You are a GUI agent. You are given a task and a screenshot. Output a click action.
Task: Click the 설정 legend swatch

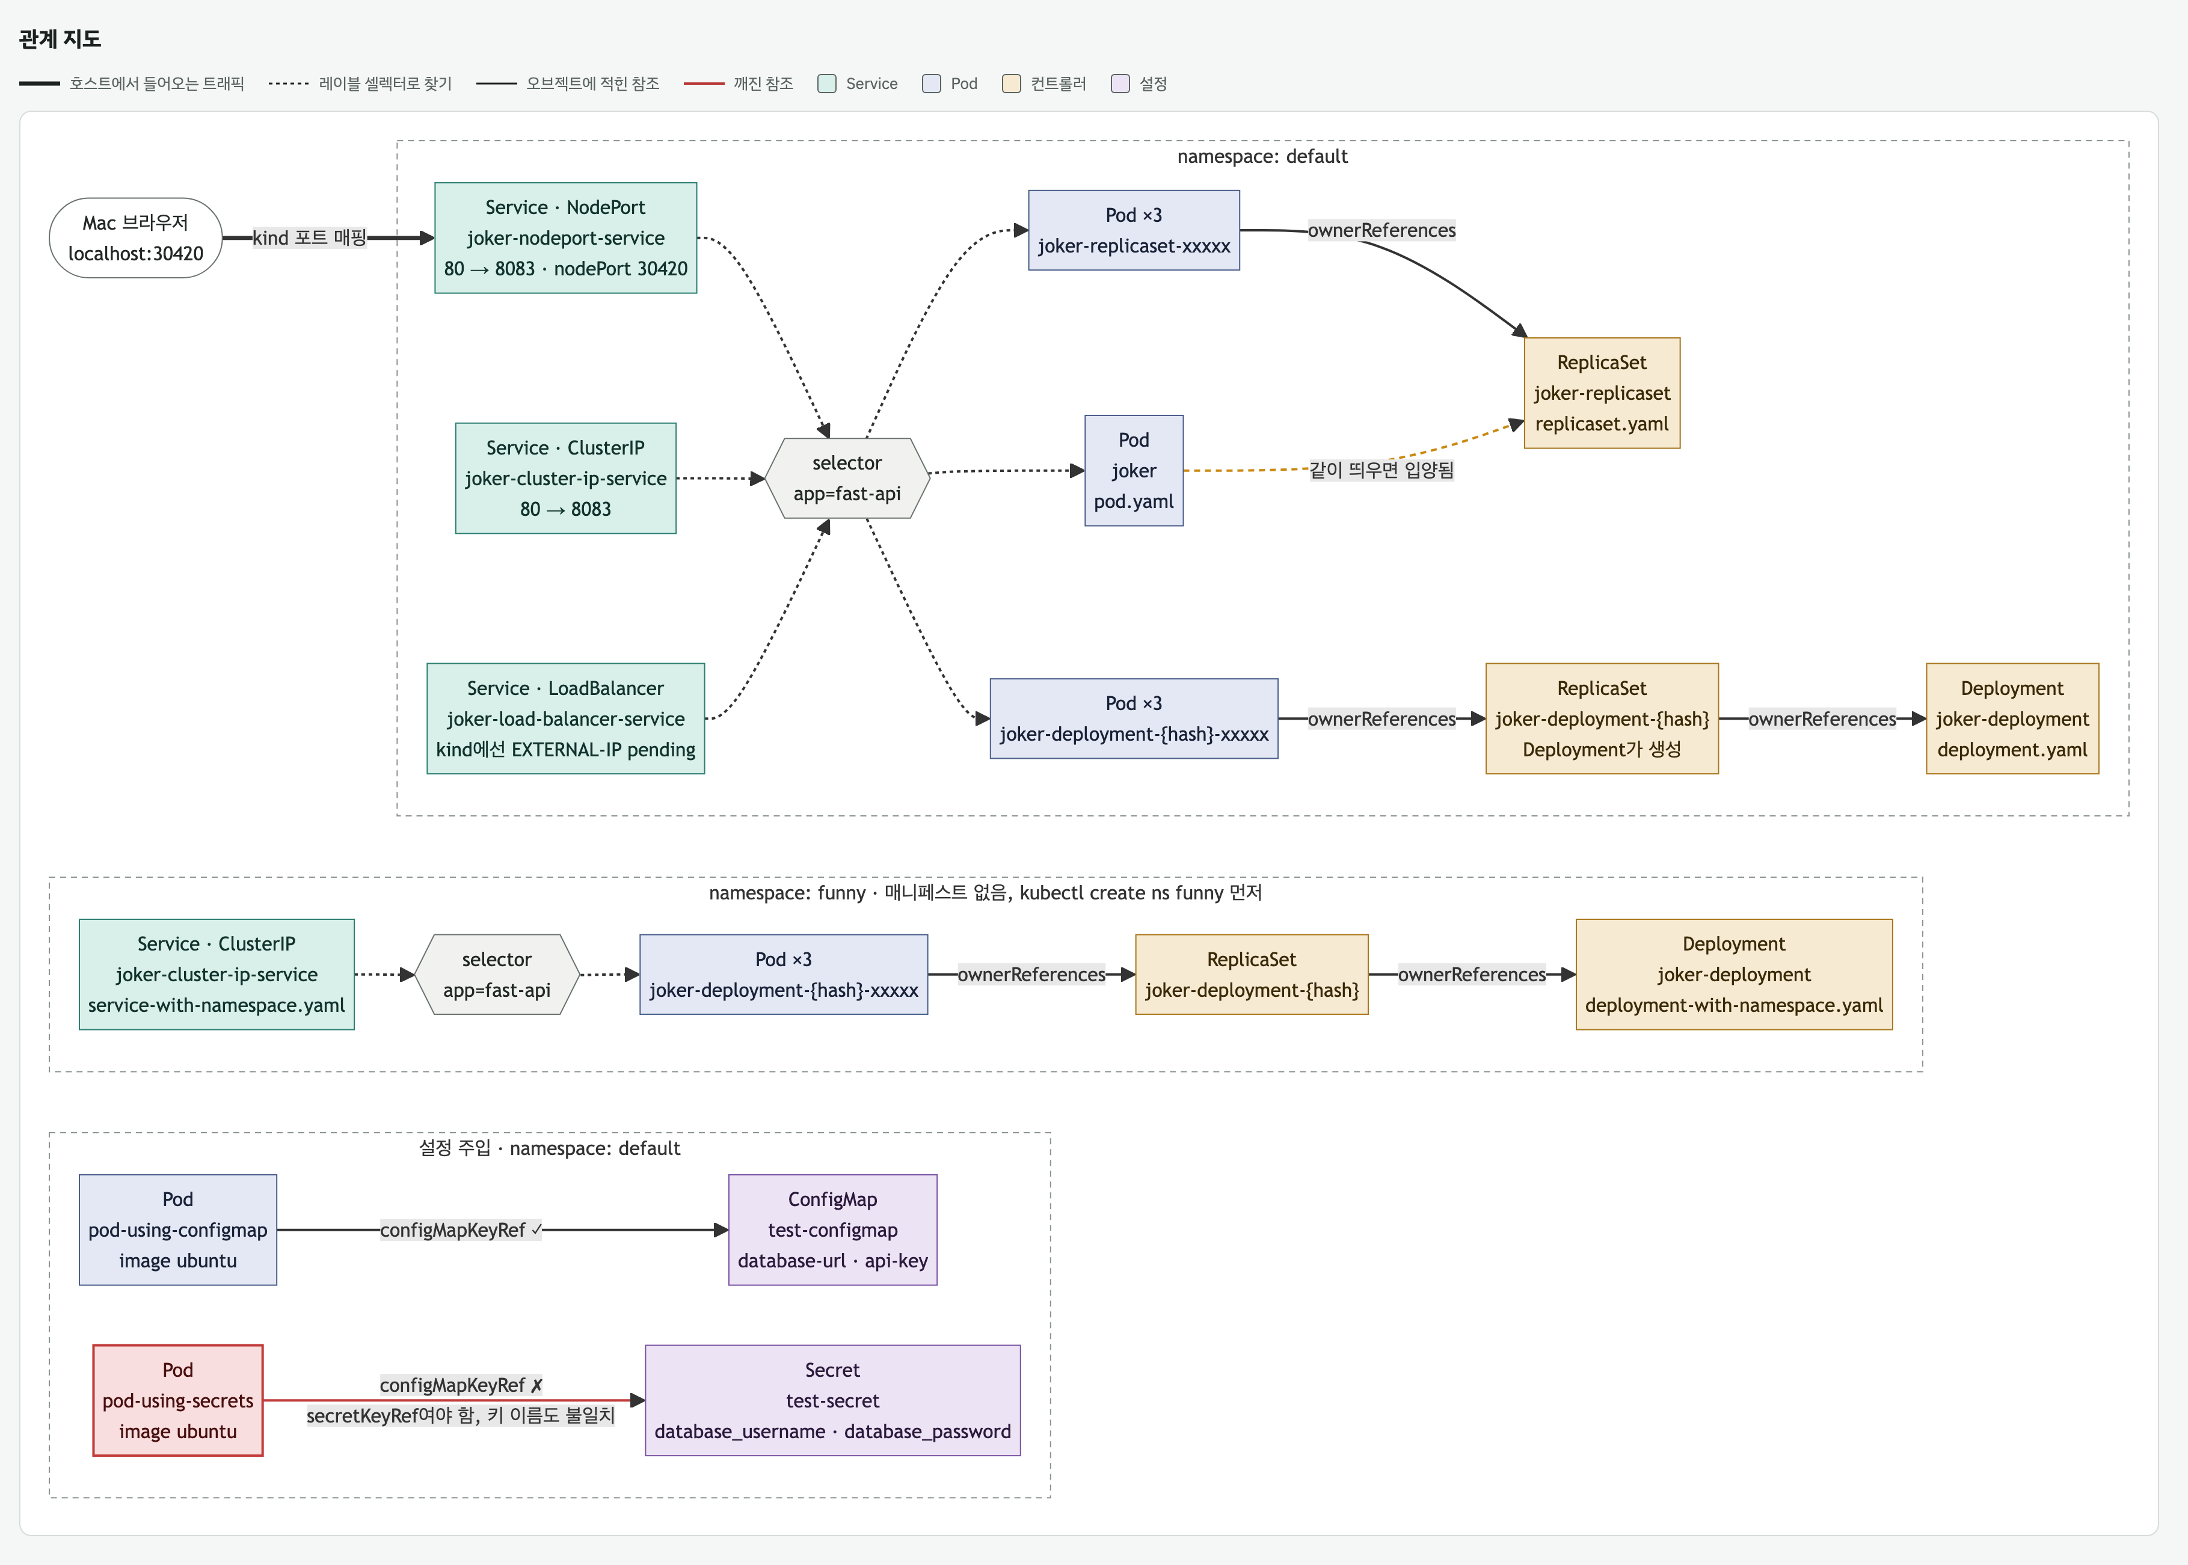[1120, 84]
